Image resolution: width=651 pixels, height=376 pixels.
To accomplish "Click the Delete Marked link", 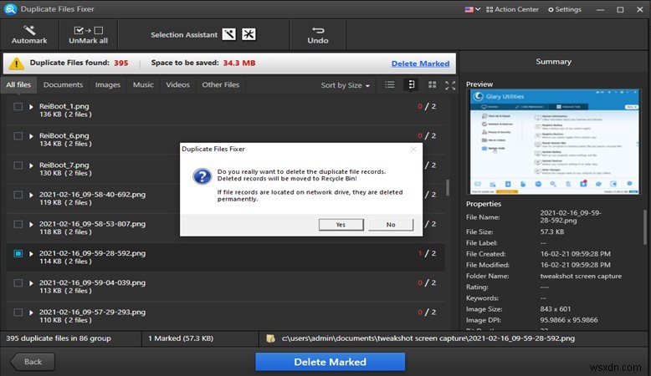I will tap(420, 64).
